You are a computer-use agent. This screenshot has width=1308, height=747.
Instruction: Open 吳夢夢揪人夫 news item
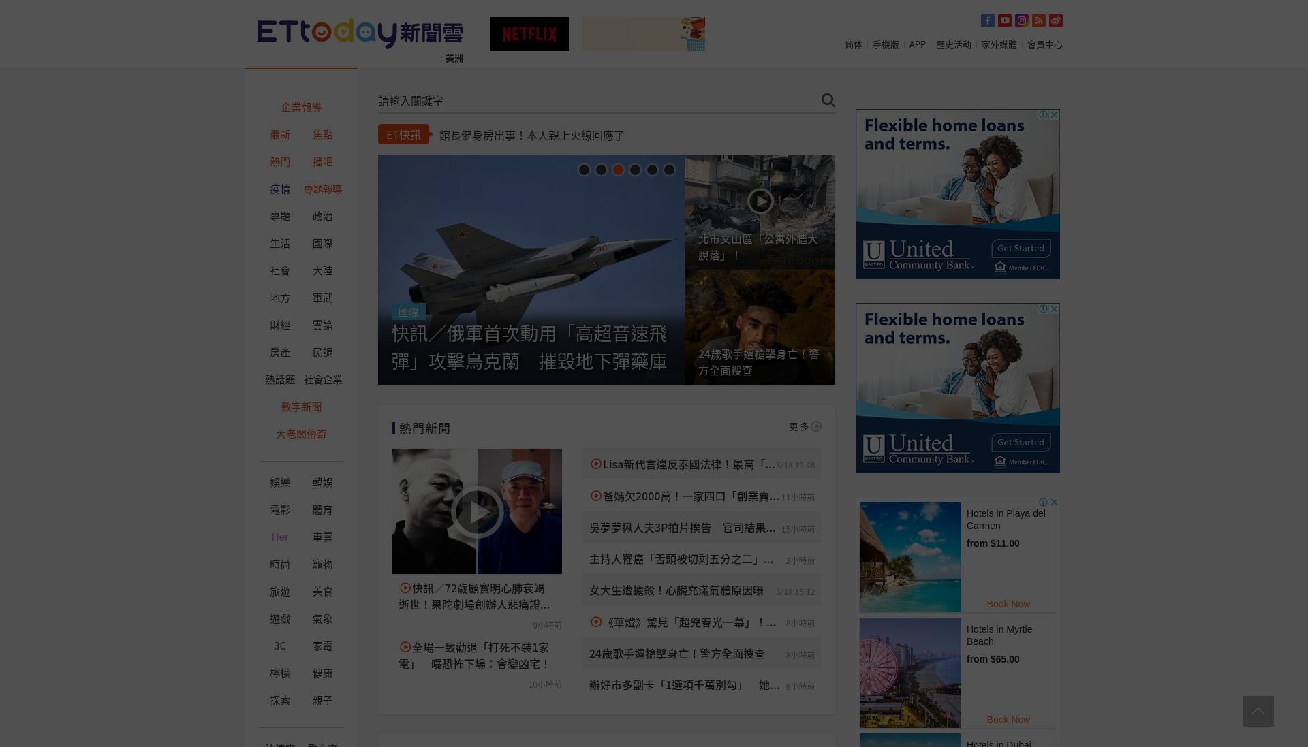(683, 528)
